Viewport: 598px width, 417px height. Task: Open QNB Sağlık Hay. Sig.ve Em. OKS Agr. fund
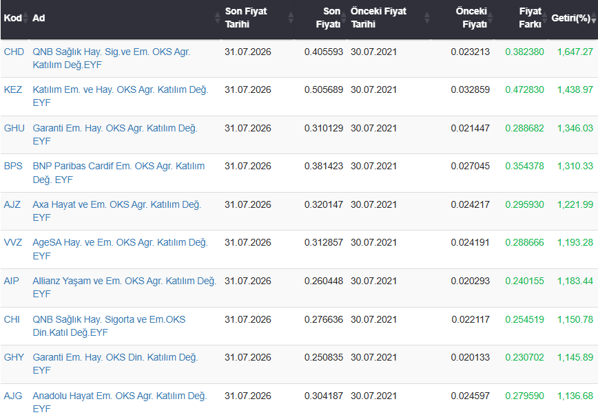tap(112, 58)
